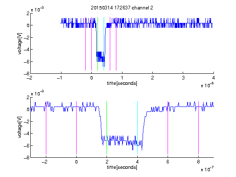The width and height of the screenshot is (236, 177).
Task: Click the x-axis tick label '8' in bottom plot
Action: point(198,162)
